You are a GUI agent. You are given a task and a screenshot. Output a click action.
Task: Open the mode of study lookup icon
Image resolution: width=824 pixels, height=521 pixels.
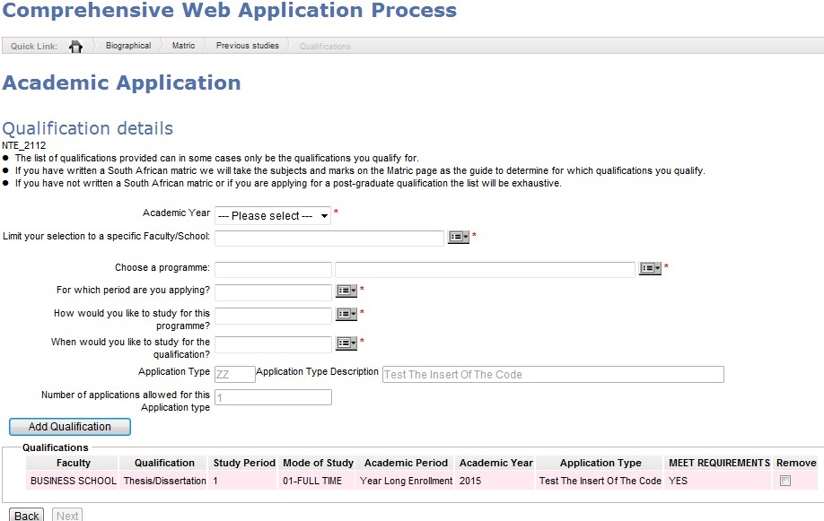coord(343,314)
